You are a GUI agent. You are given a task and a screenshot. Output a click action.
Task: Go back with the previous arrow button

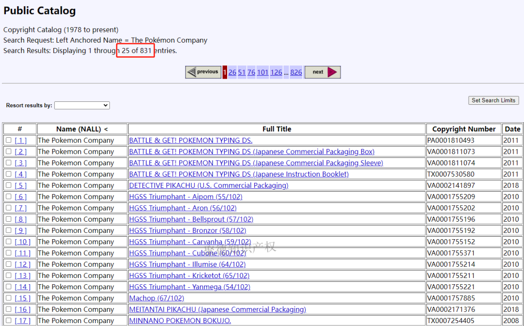[203, 72]
